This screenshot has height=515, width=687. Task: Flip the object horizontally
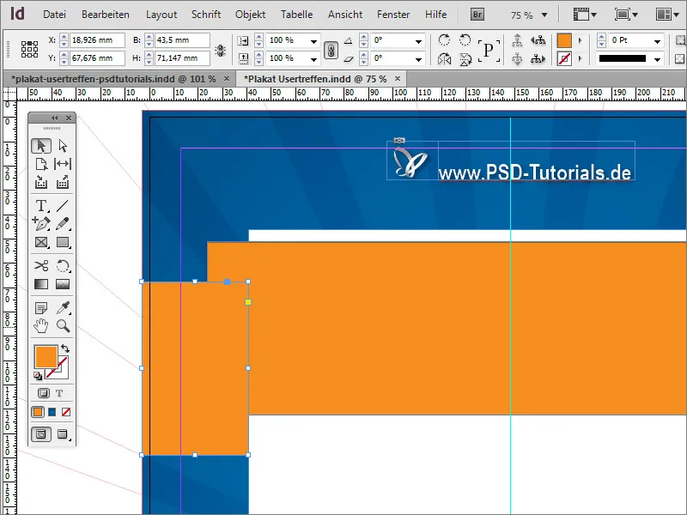click(x=444, y=58)
